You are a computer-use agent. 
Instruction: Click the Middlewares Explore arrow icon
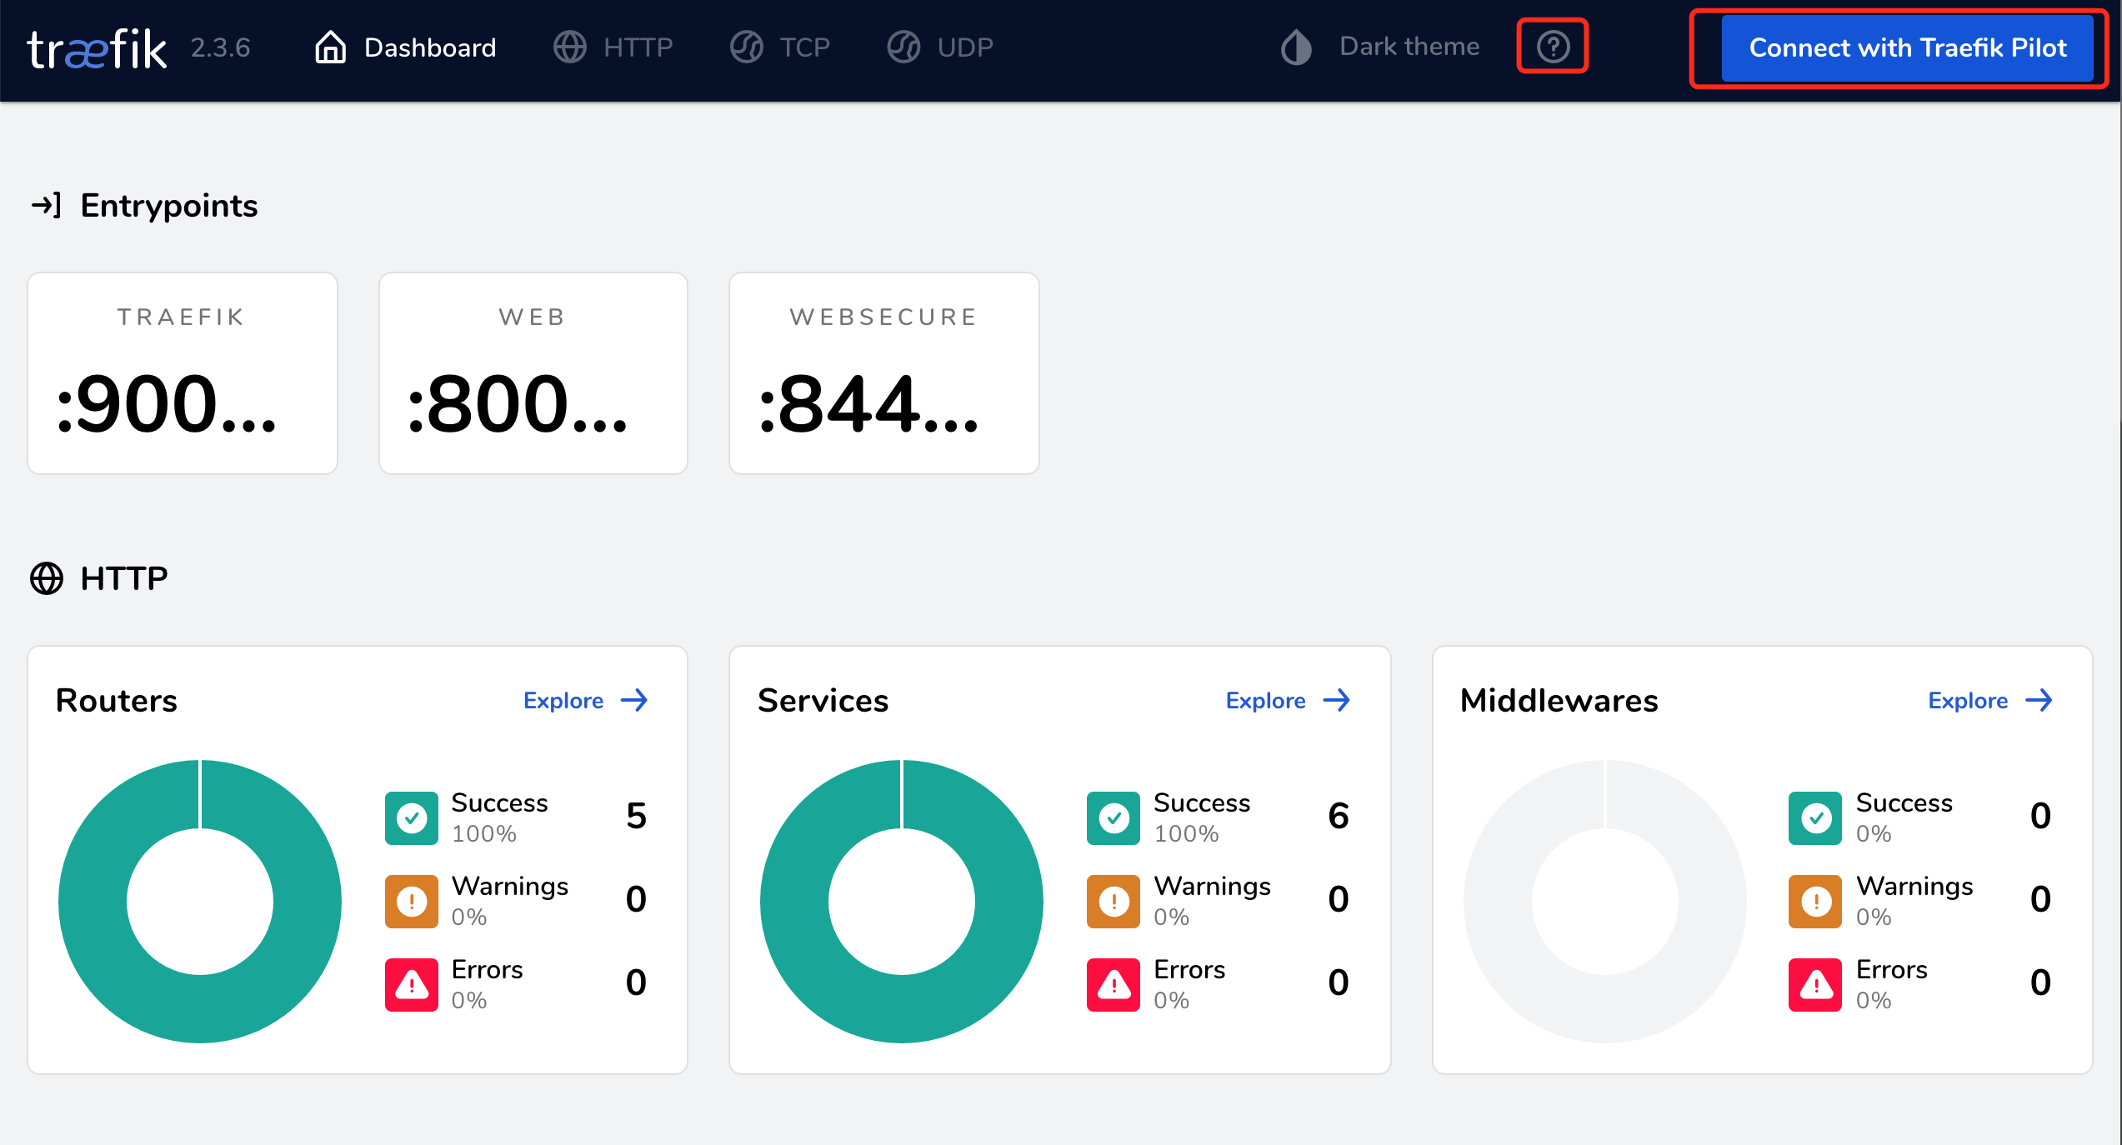pos(2039,700)
